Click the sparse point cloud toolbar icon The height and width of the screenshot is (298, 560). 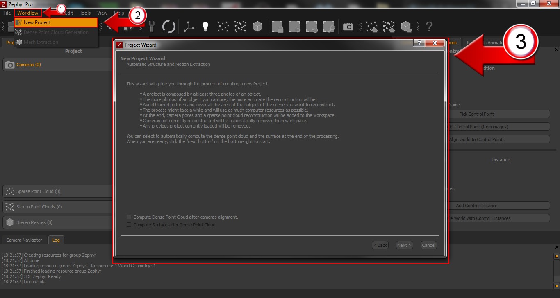(223, 27)
